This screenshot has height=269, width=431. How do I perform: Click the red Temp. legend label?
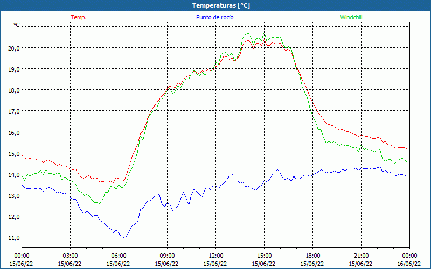tap(79, 17)
